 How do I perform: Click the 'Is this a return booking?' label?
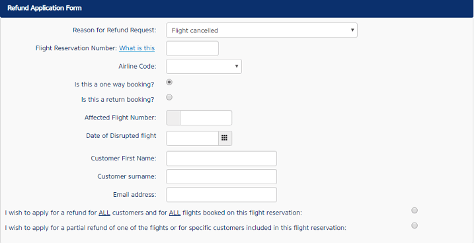tap(118, 100)
